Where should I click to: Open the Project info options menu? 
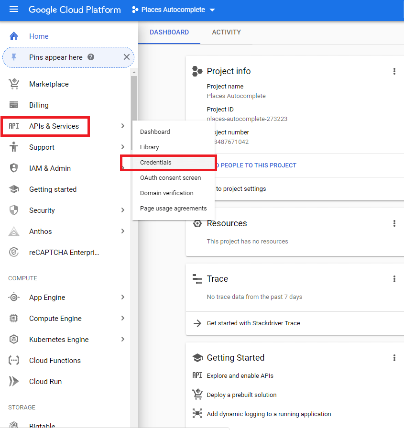394,71
